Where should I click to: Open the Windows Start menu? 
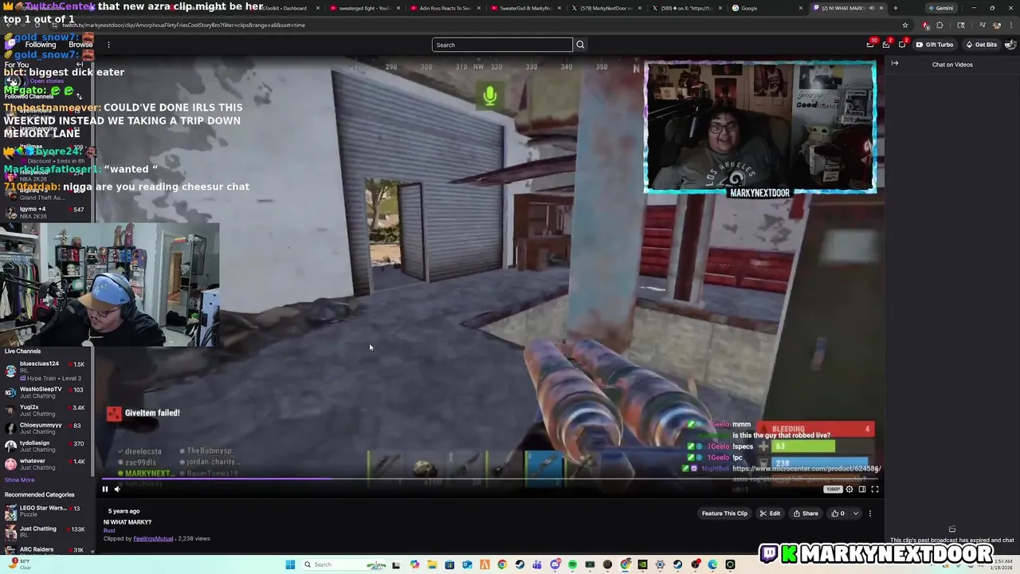[x=290, y=564]
